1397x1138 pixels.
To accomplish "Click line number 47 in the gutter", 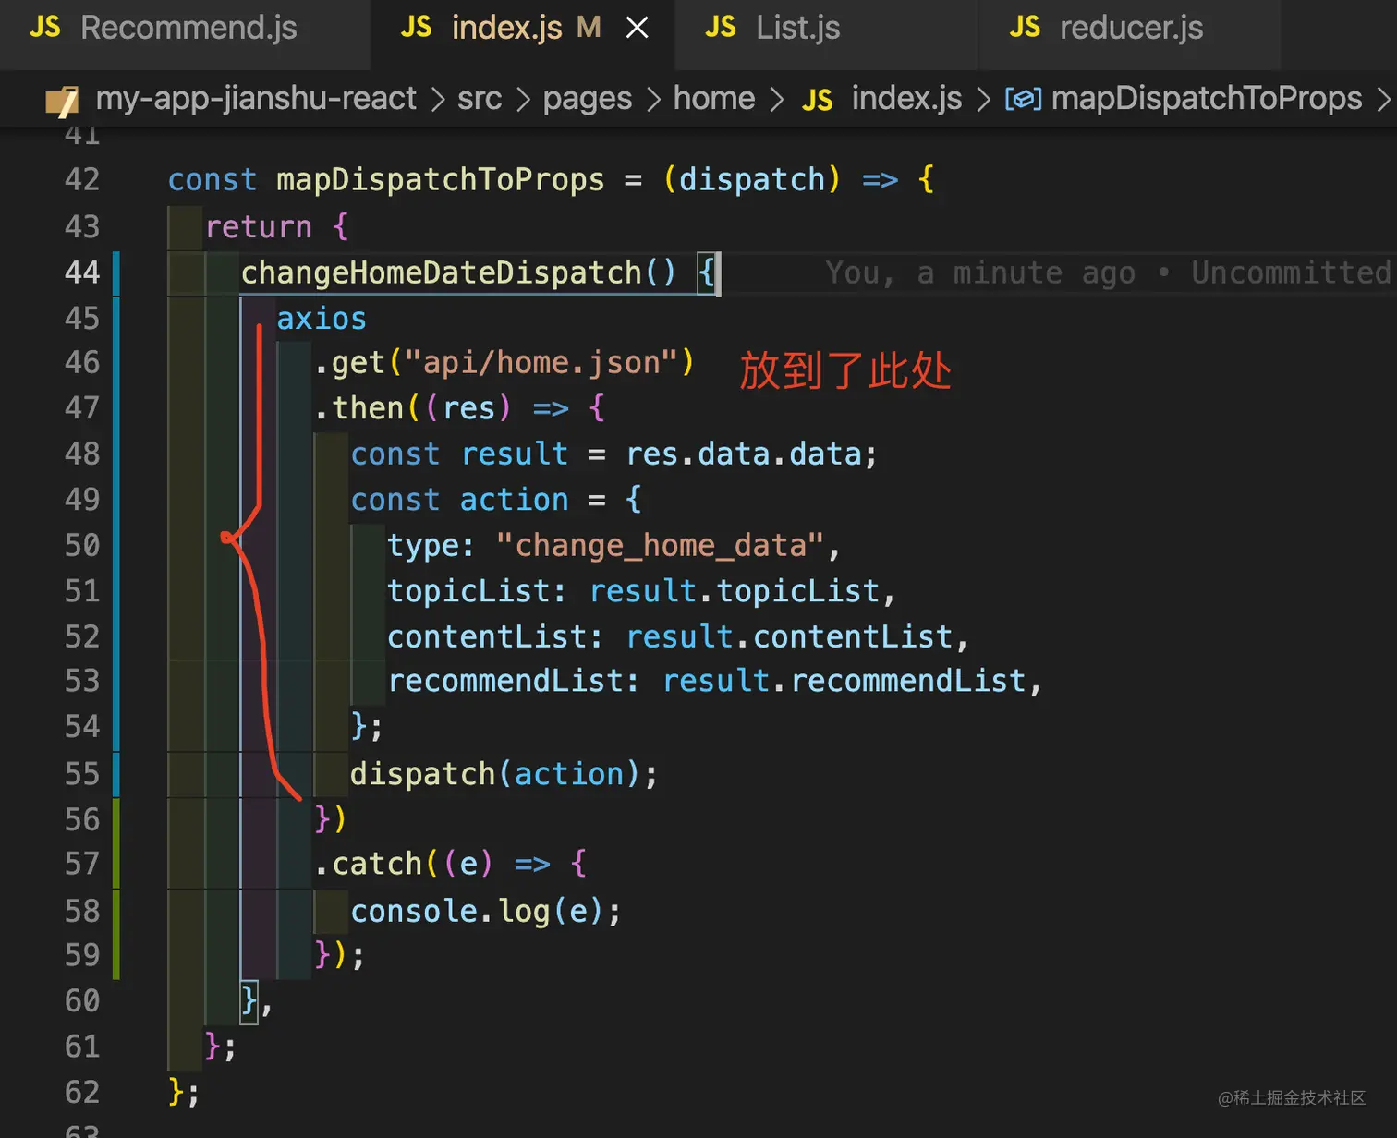I will click(x=82, y=408).
